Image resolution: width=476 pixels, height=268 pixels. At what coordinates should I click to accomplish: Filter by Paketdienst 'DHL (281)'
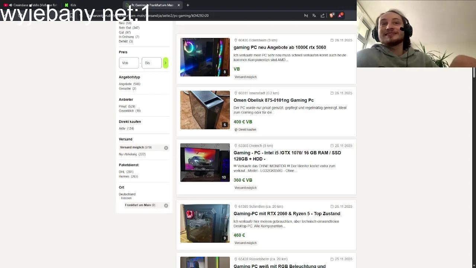click(x=126, y=172)
